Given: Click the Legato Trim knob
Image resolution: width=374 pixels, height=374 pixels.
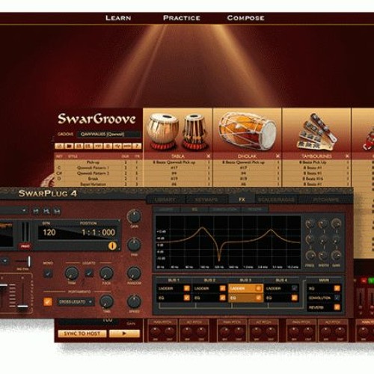Looking at the screenshot, I should pos(72,274).
